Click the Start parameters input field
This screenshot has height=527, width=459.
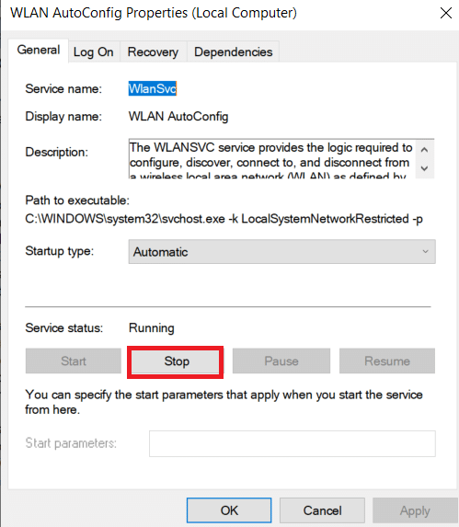[x=293, y=443]
